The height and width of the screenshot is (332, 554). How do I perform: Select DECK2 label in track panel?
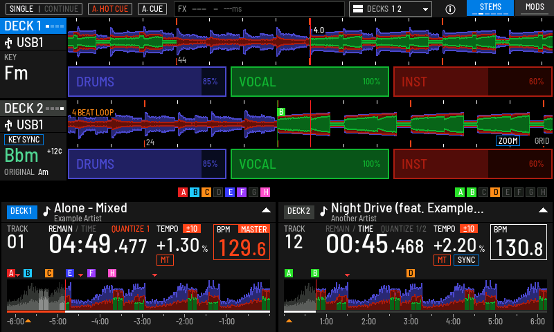tap(299, 212)
